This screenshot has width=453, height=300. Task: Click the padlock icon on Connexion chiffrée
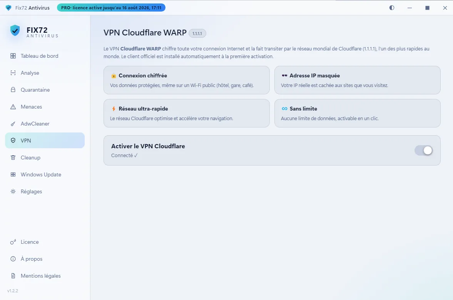pyautogui.click(x=114, y=76)
